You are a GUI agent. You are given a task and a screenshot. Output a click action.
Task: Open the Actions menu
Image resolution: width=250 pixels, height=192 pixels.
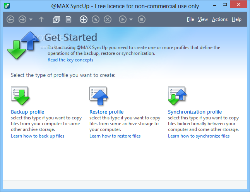(220, 19)
